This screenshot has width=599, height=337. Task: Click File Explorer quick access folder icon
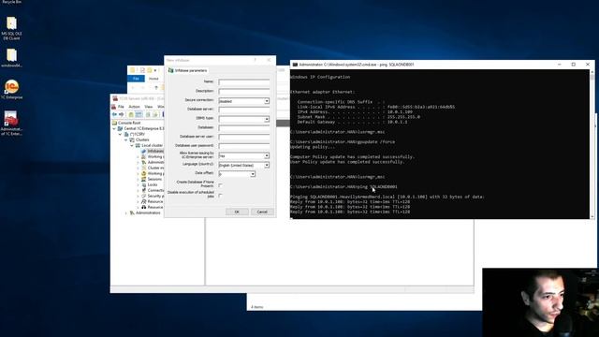coord(133,70)
